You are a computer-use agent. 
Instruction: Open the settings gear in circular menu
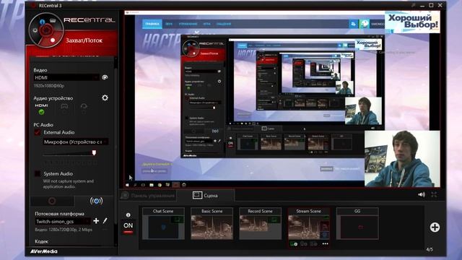35,30
